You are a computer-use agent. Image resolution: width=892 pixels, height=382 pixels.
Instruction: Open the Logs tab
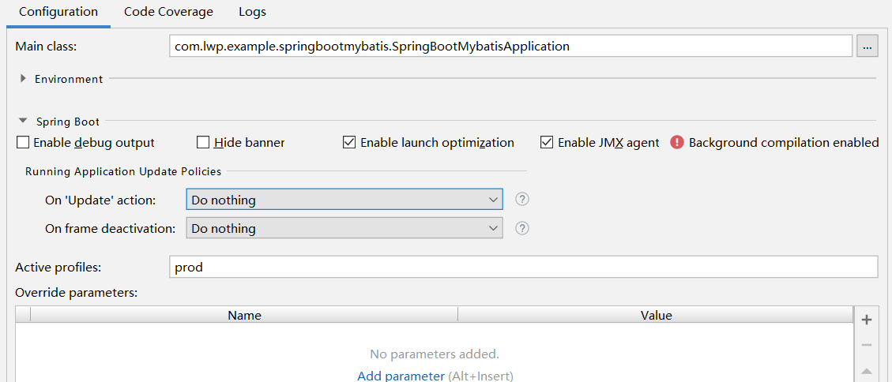point(252,12)
